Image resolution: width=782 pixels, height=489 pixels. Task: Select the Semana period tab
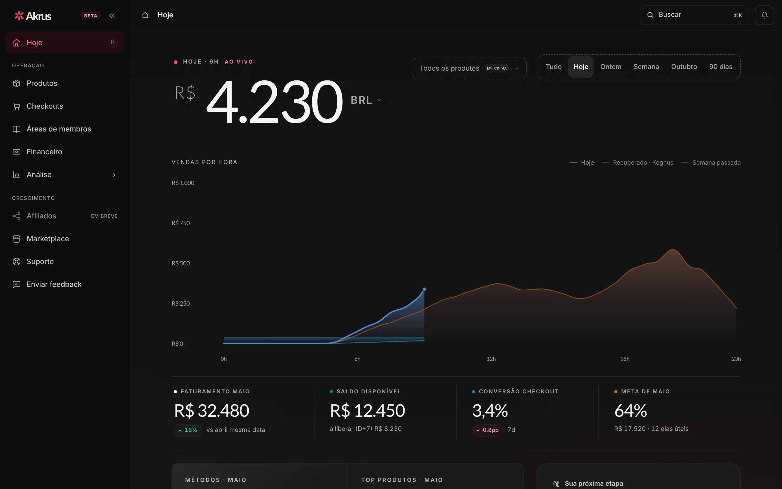pyautogui.click(x=646, y=67)
